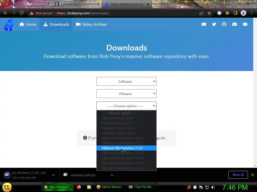The width and height of the screenshot is (257, 192).
Task: Open Firefox from the taskbar
Action: tap(79, 187)
